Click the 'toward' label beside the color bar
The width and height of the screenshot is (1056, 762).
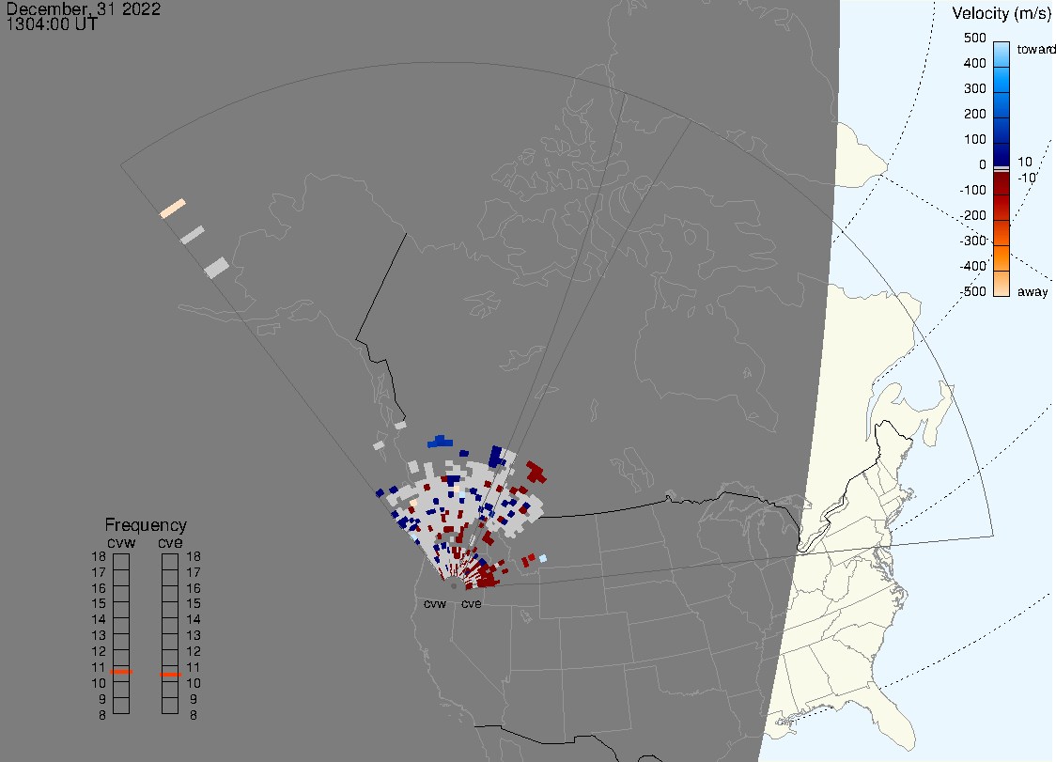1035,49
